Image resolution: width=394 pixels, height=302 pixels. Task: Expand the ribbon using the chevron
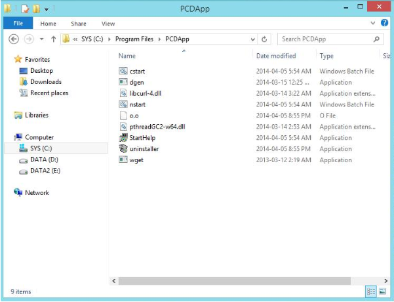pos(374,24)
